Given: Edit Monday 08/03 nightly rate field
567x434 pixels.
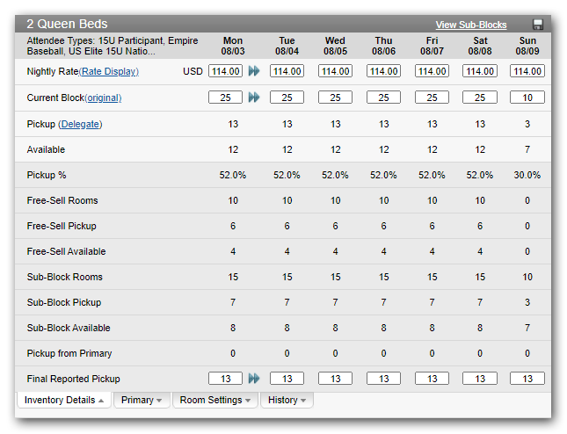Looking at the screenshot, I should (225, 71).
